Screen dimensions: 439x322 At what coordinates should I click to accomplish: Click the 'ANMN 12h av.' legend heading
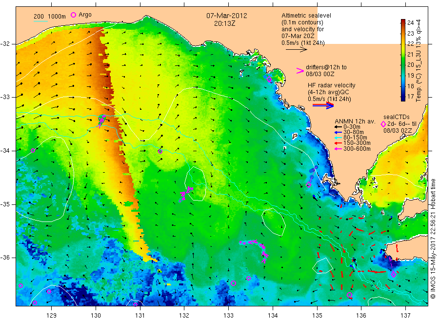point(355,121)
